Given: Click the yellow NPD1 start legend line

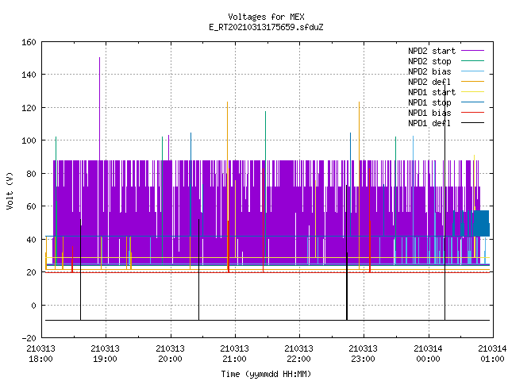Looking at the screenshot, I should point(472,92).
